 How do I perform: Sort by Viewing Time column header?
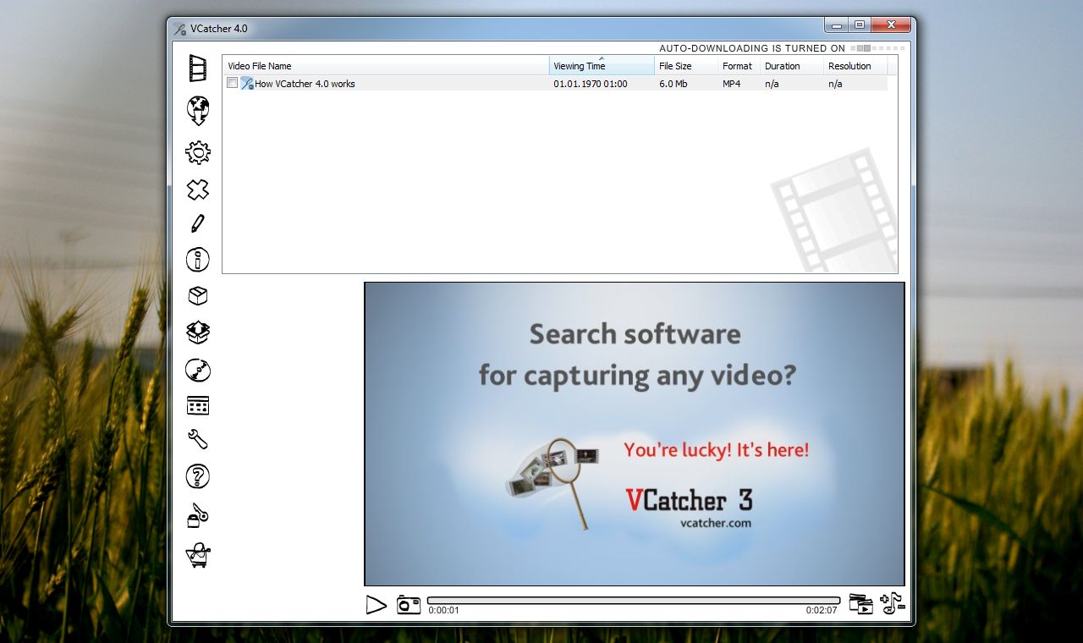point(602,66)
